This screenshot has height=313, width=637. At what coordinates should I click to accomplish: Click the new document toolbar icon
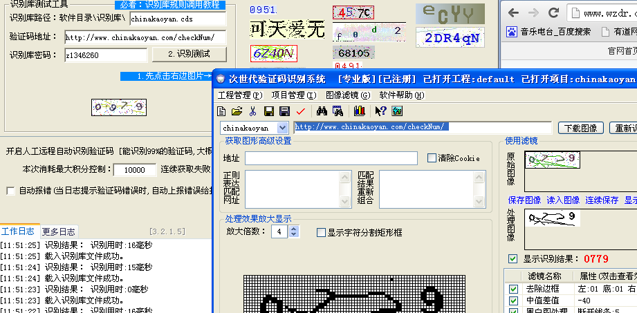pyautogui.click(x=222, y=111)
